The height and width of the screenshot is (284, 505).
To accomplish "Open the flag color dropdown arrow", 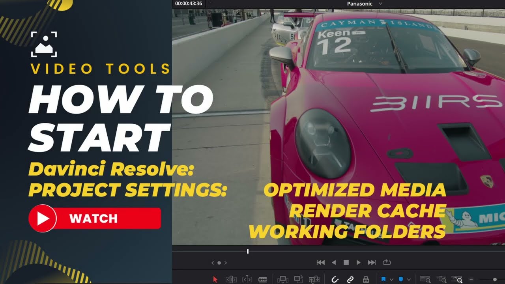I will click(391, 280).
